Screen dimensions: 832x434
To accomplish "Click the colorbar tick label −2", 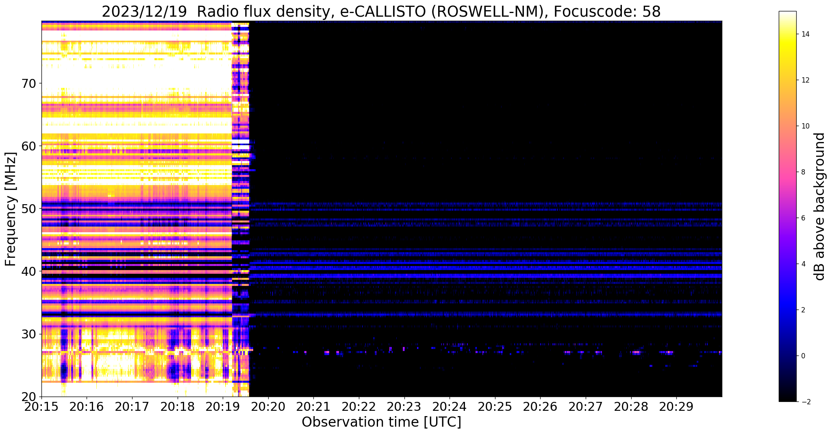I will click(805, 402).
